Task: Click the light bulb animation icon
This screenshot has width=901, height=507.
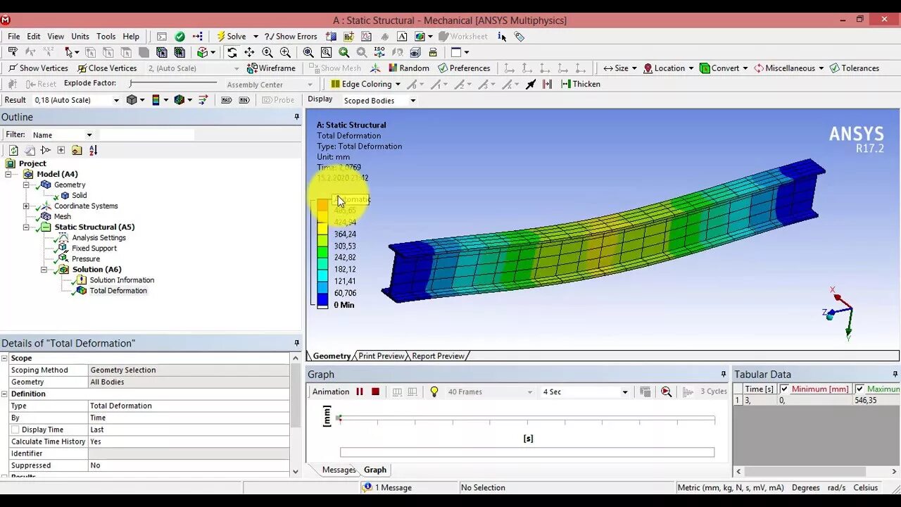Action: coord(434,392)
